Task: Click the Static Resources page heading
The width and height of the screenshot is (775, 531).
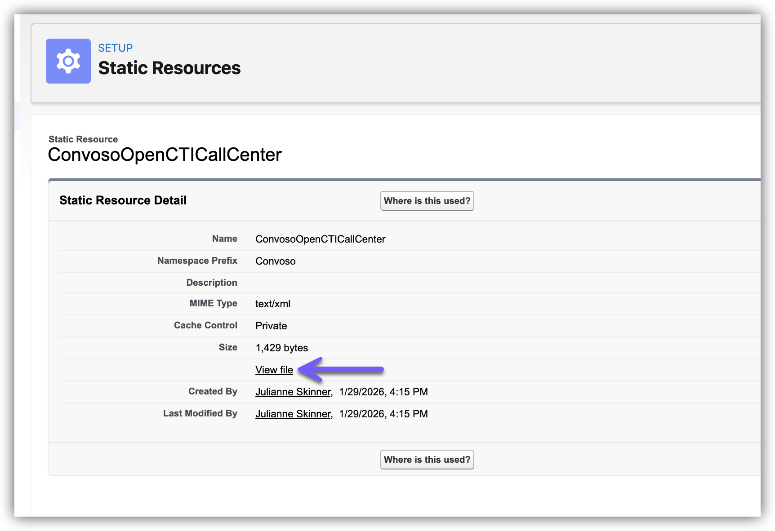Action: (x=169, y=68)
